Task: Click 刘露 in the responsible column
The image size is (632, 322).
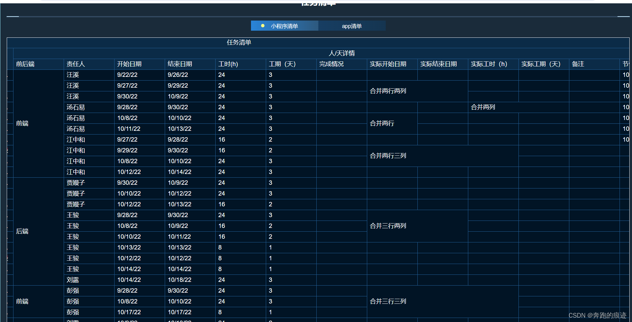Action: tap(73, 280)
